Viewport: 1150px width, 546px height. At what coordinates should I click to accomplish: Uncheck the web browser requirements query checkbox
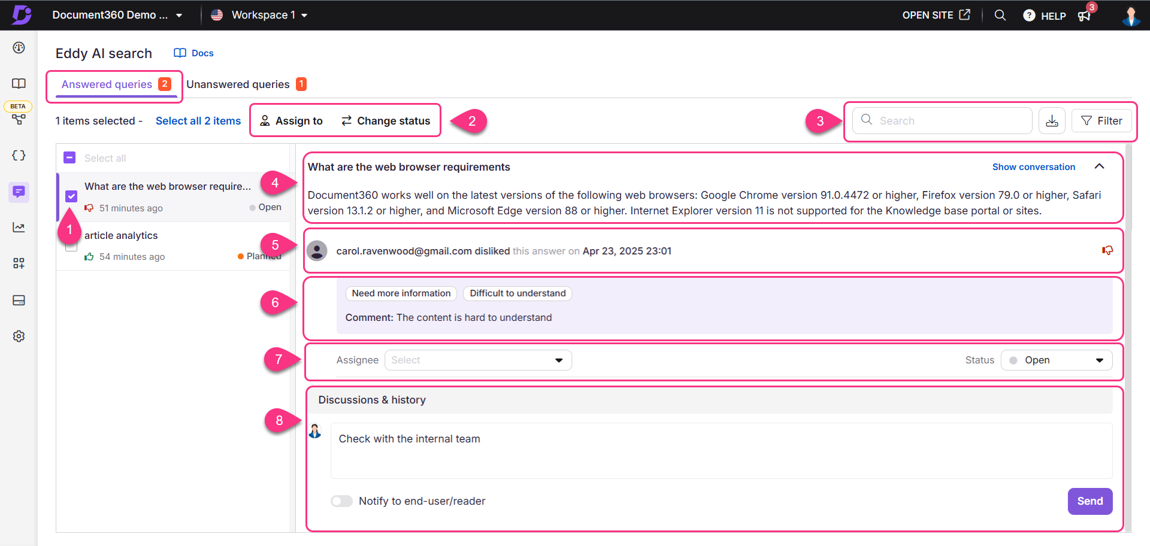[71, 196]
